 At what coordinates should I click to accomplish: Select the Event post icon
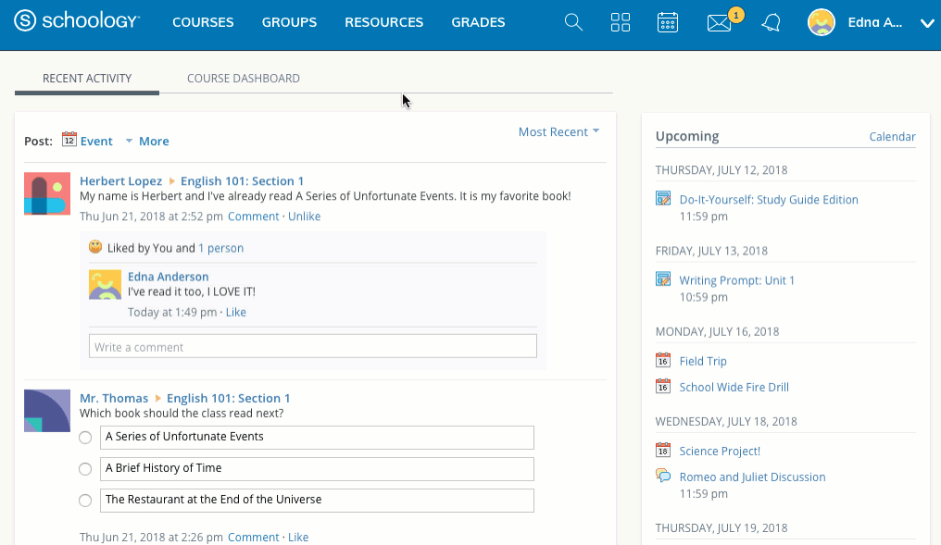69,140
